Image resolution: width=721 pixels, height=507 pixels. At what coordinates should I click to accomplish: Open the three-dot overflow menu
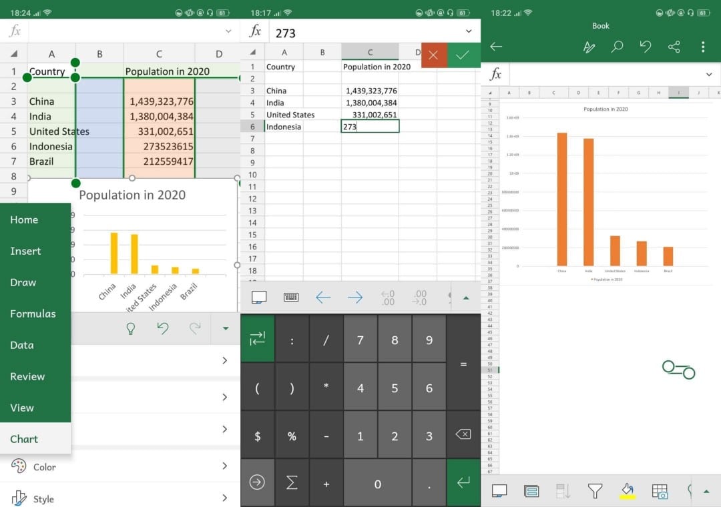click(702, 47)
